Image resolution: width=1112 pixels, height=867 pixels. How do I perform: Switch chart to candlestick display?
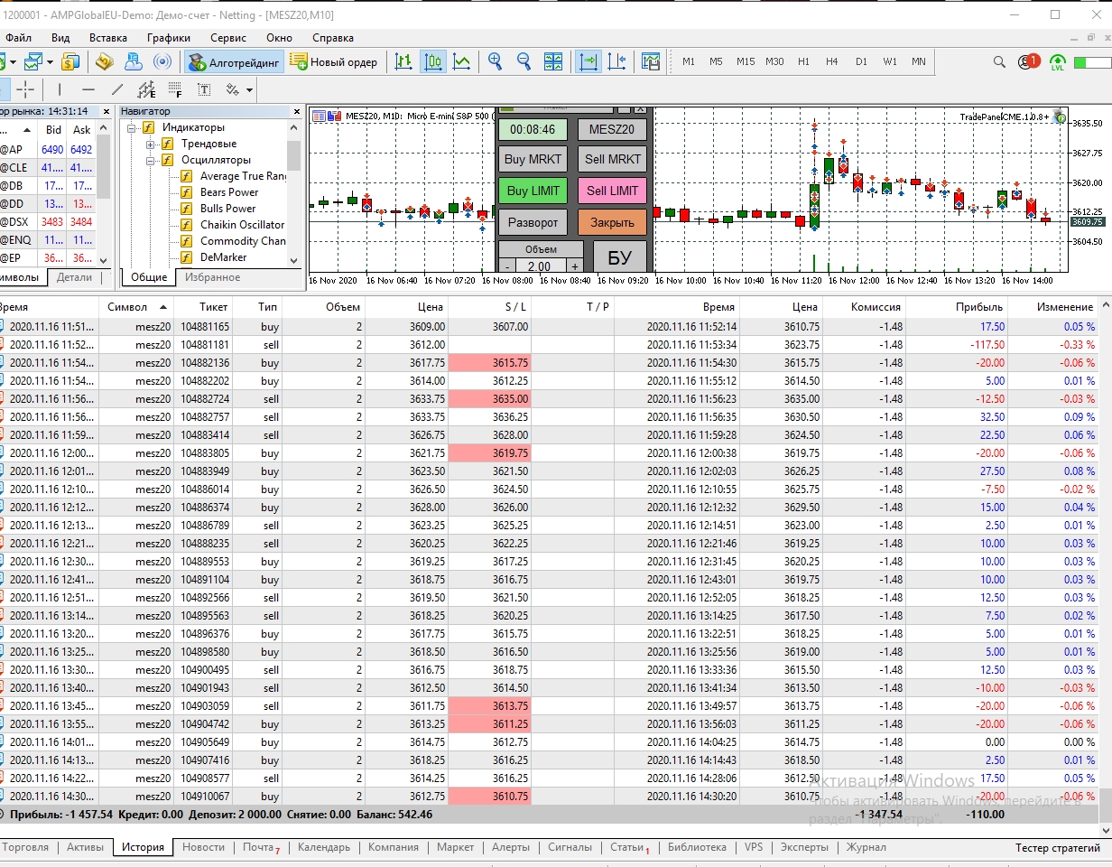click(x=433, y=61)
